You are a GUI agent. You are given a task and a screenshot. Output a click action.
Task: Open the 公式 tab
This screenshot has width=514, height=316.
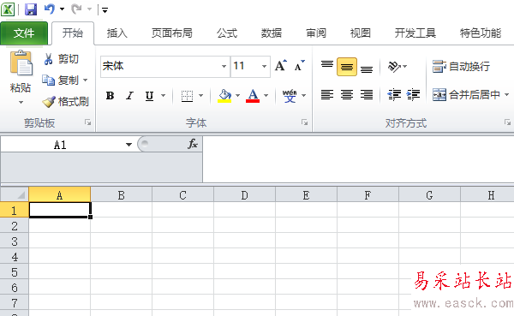click(x=227, y=33)
